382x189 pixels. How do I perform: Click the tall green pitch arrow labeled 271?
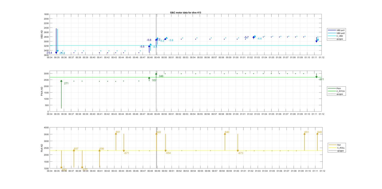point(61,94)
